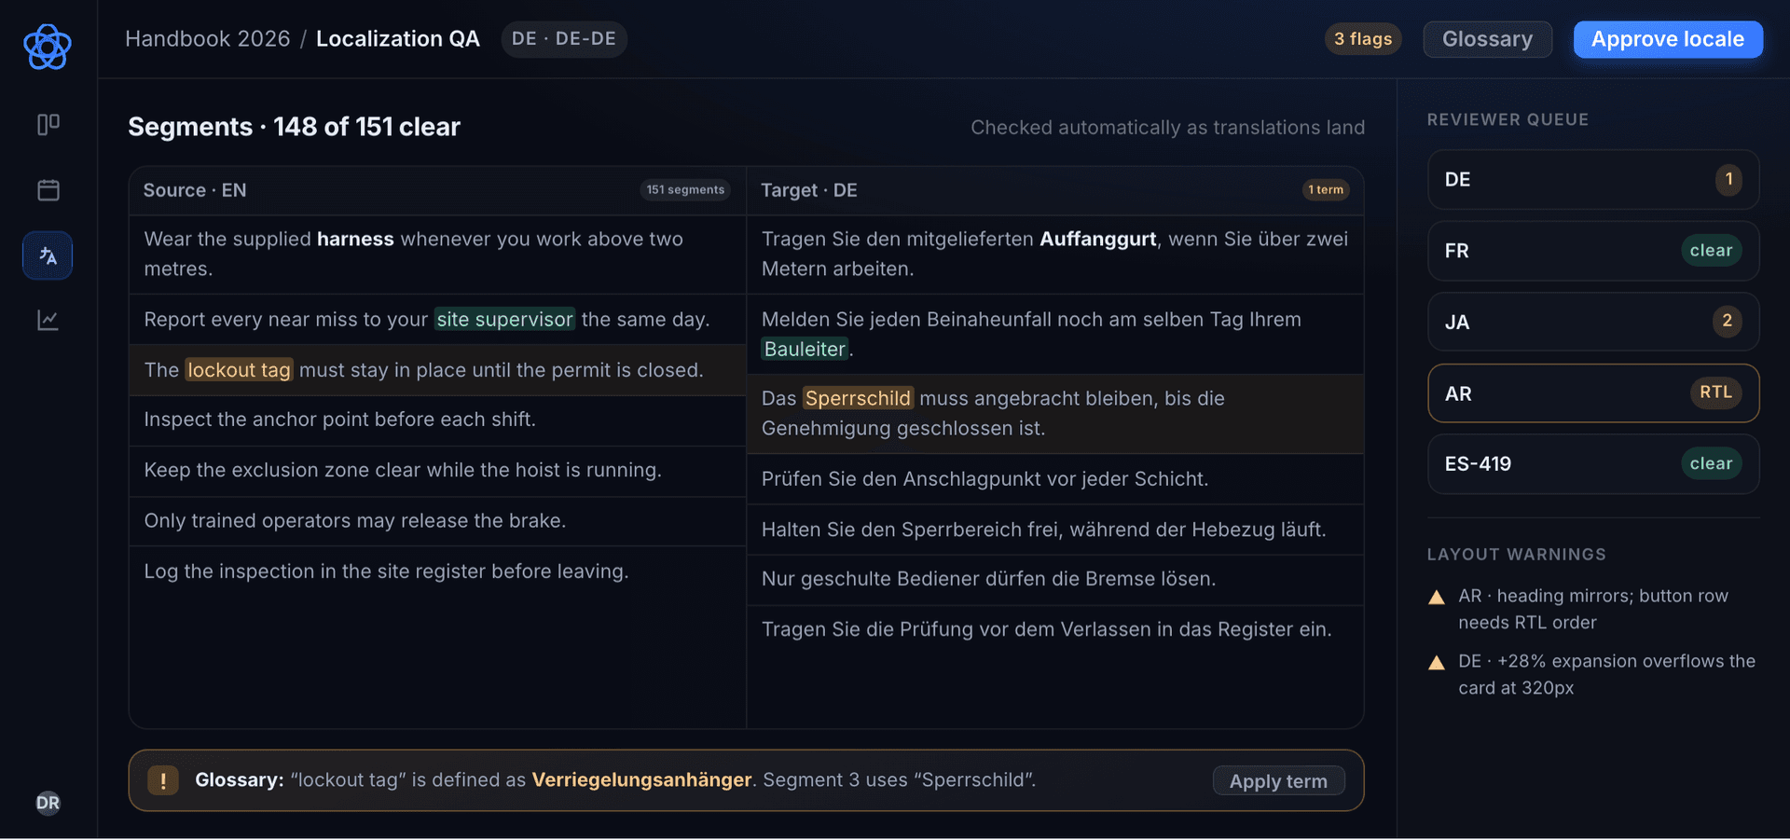Click the 3 flags badge
The width and height of the screenshot is (1790, 840).
click(x=1363, y=39)
